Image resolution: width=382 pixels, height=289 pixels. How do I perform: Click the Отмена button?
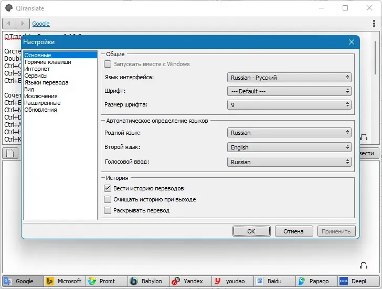pos(294,231)
